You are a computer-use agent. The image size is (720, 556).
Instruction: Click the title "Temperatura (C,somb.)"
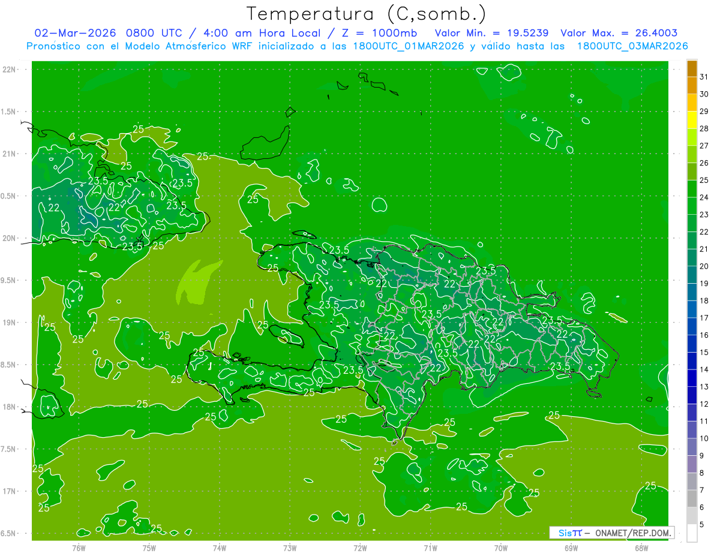[366, 14]
